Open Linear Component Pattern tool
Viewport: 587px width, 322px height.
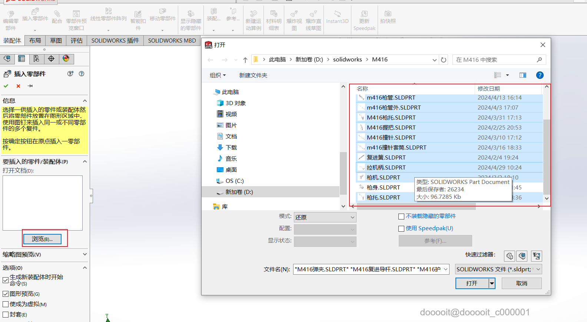(108, 19)
